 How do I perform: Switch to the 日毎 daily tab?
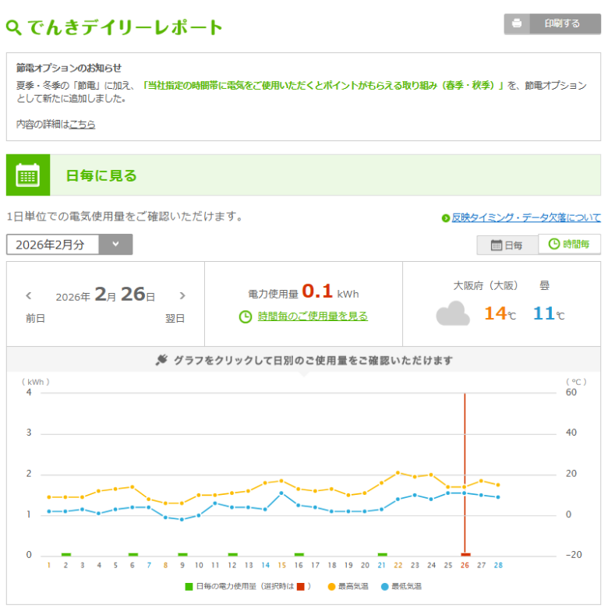[507, 245]
